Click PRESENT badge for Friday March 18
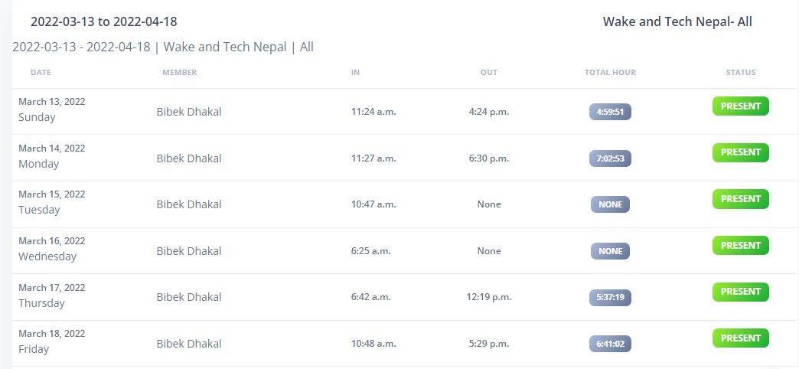Image resolution: width=799 pixels, height=369 pixels. point(740,338)
